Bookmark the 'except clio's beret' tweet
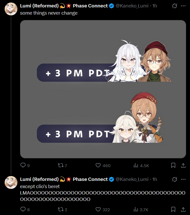Image resolution: width=190 pixels, height=215 pixels. tap(173, 209)
